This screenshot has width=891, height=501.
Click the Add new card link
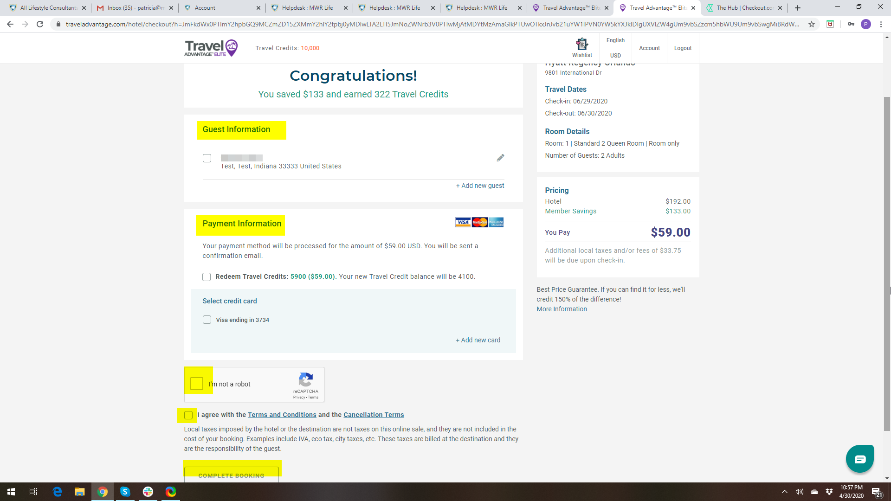click(x=478, y=340)
